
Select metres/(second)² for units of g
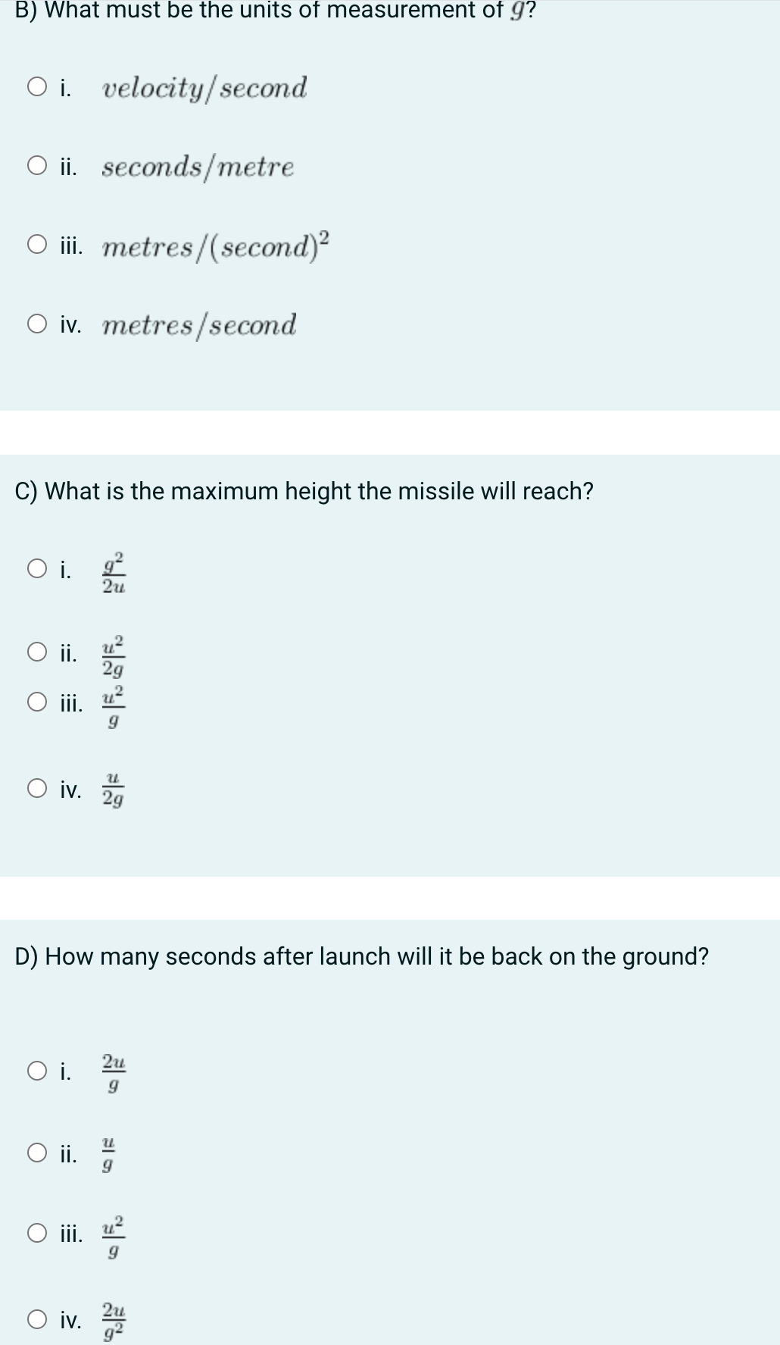coord(37,244)
